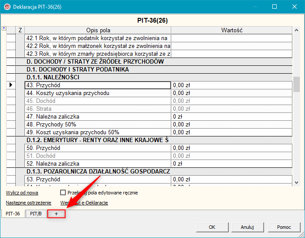Click row '50. Przychód'
The height and width of the screenshot is (238, 305).
point(98,148)
